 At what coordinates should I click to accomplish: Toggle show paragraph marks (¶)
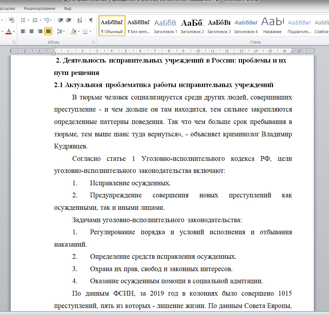[x=91, y=20]
